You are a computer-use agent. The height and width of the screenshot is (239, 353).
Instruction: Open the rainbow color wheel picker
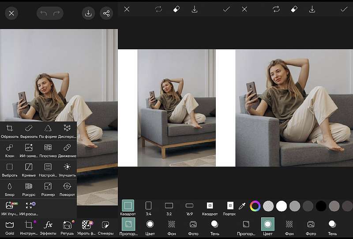255,206
